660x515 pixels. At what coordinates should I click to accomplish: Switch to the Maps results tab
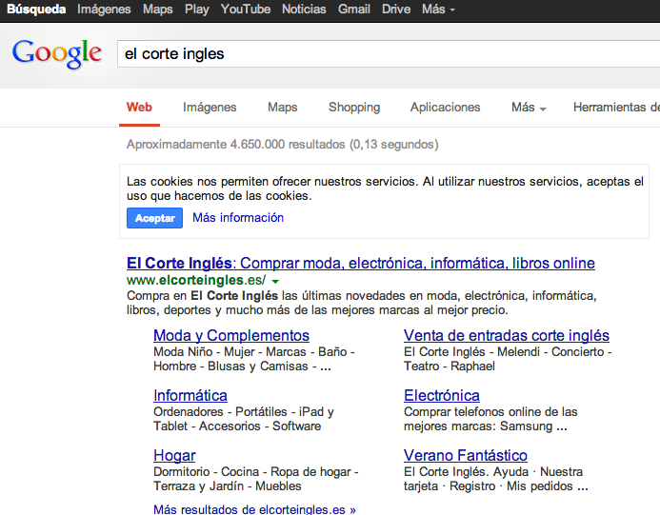pyautogui.click(x=283, y=108)
